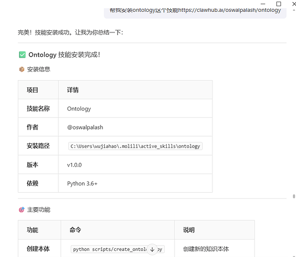Click the vertical scrollbar thumb
This screenshot has height=257, width=296.
(x=294, y=196)
